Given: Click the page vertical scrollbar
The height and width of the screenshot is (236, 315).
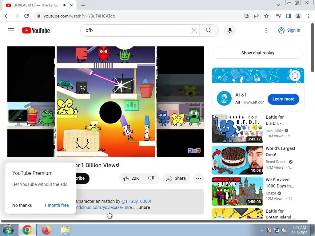Looking at the screenshot, I should click(313, 48).
